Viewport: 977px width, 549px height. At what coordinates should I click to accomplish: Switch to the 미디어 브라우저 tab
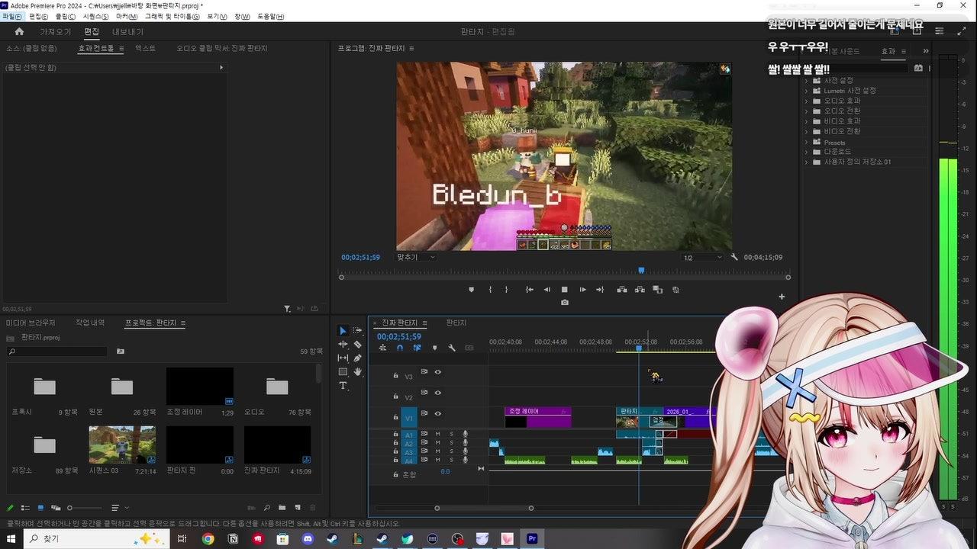tap(31, 323)
